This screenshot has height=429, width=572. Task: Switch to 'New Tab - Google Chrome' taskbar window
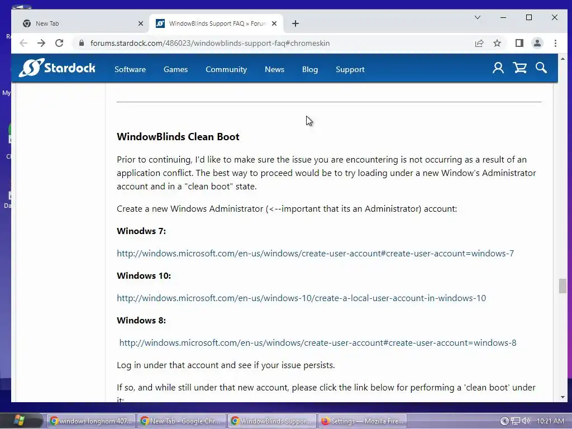(x=182, y=421)
